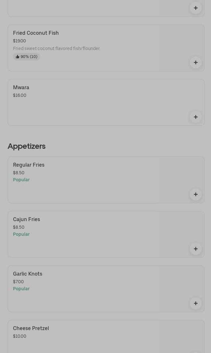Screen dimensions: 211x353
Task: Click the $10.00 price under Cheese Pretzel
Action: (x=20, y=336)
